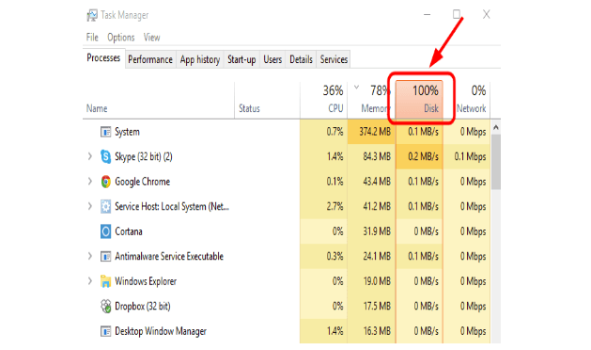The image size is (591, 350).
Task: Click Chrome's 43.4 MB memory cell
Action: [371, 182]
